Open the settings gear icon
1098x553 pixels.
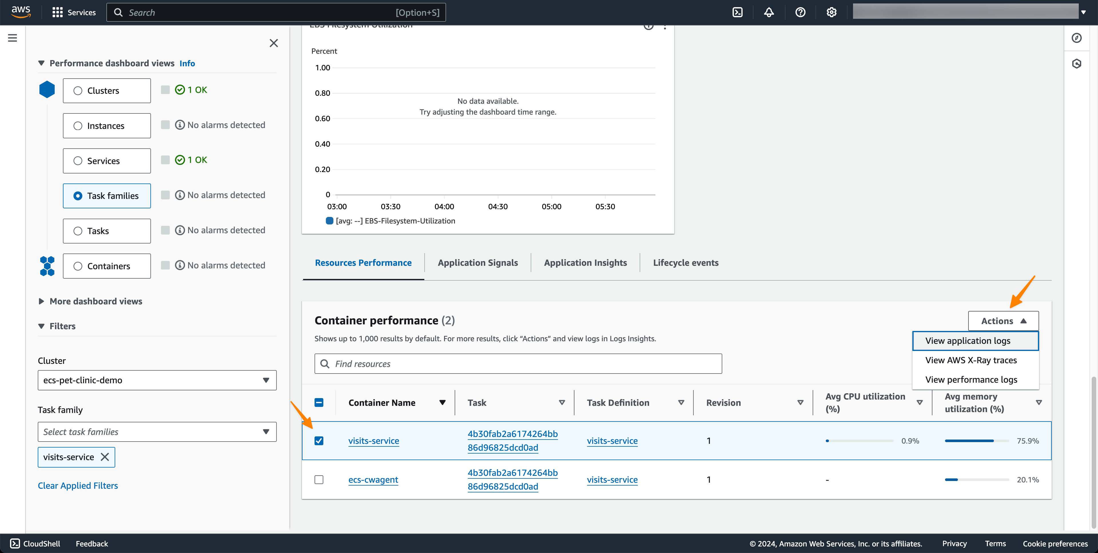[831, 12]
